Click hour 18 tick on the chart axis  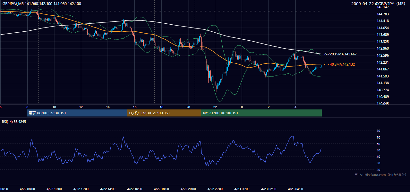(162, 107)
